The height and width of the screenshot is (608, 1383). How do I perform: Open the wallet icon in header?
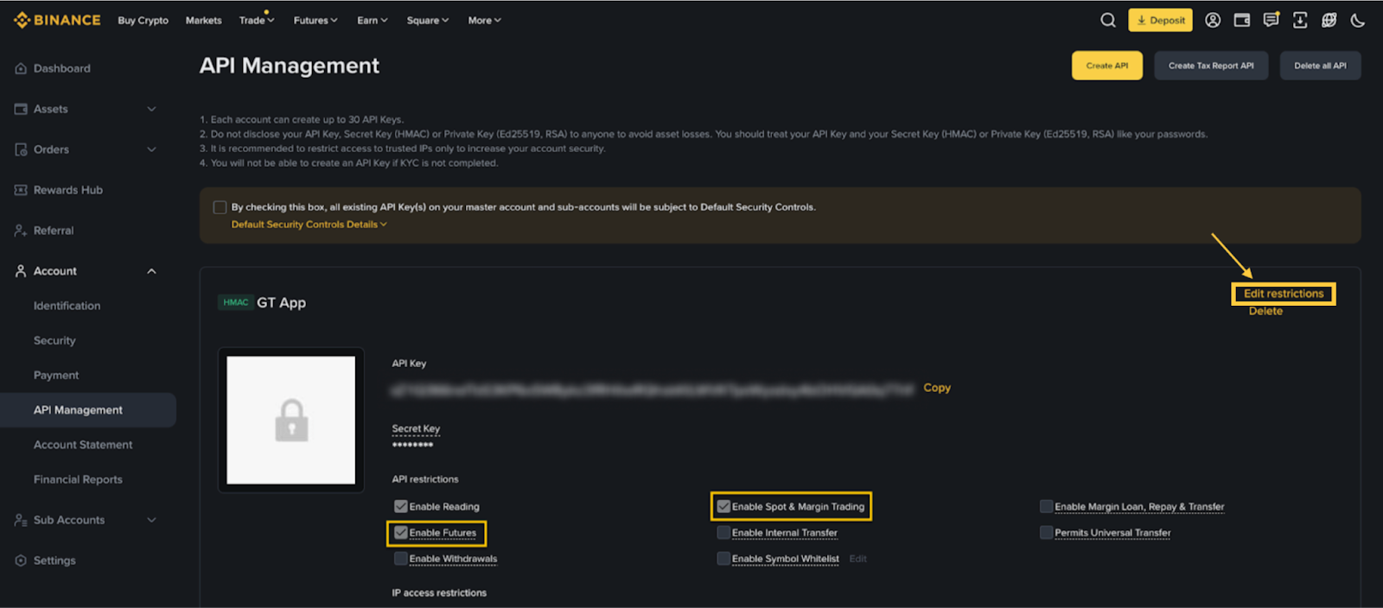(x=1242, y=20)
